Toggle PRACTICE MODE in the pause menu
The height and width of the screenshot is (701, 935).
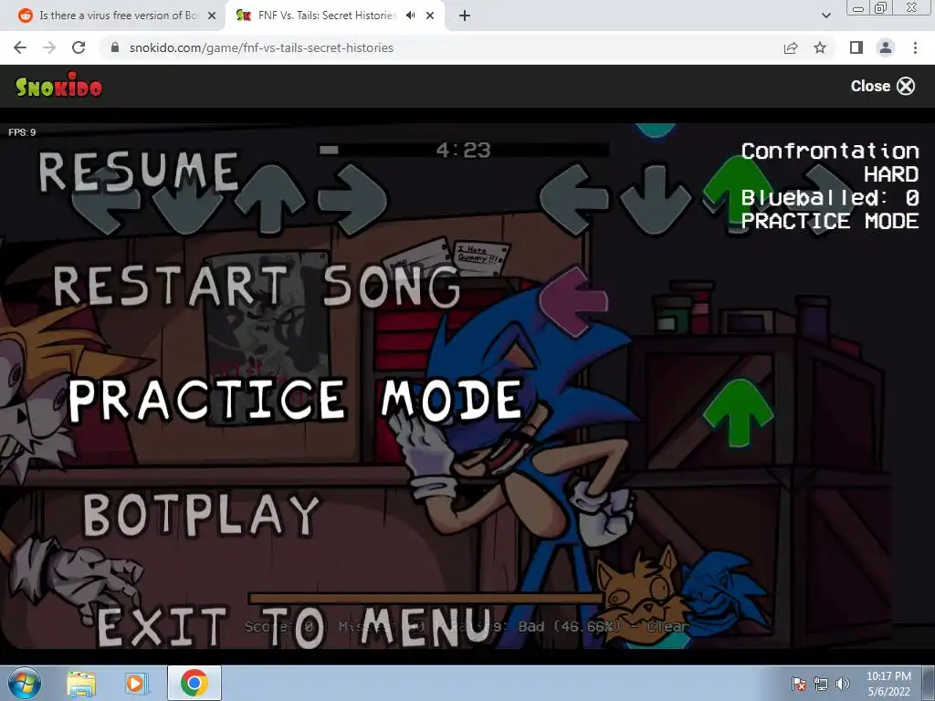pyautogui.click(x=297, y=400)
